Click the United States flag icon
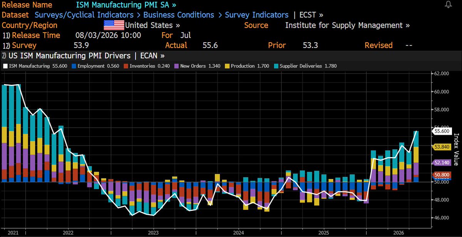Screen dimensions: 462x237 click(x=114, y=25)
